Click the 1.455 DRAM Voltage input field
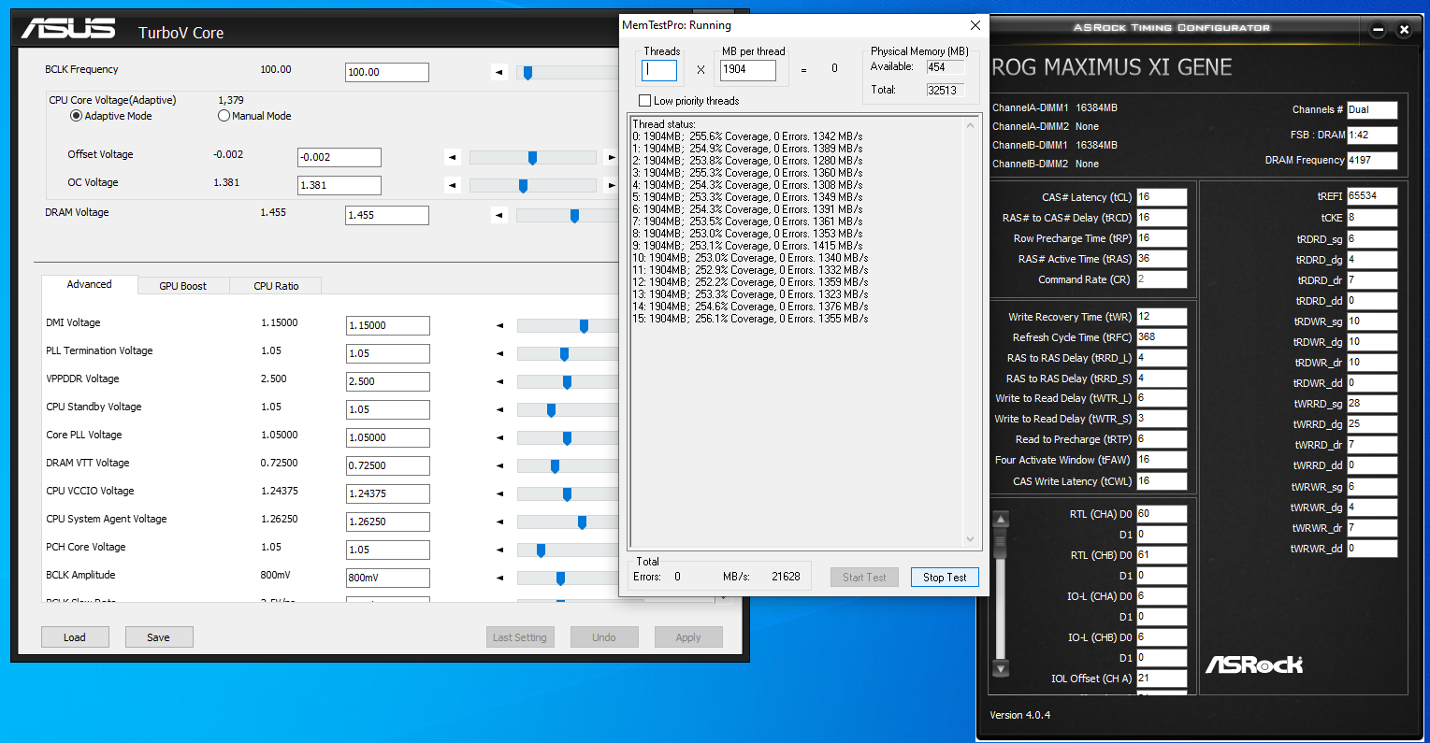Viewport: 1430px width, 743px height. click(x=387, y=215)
